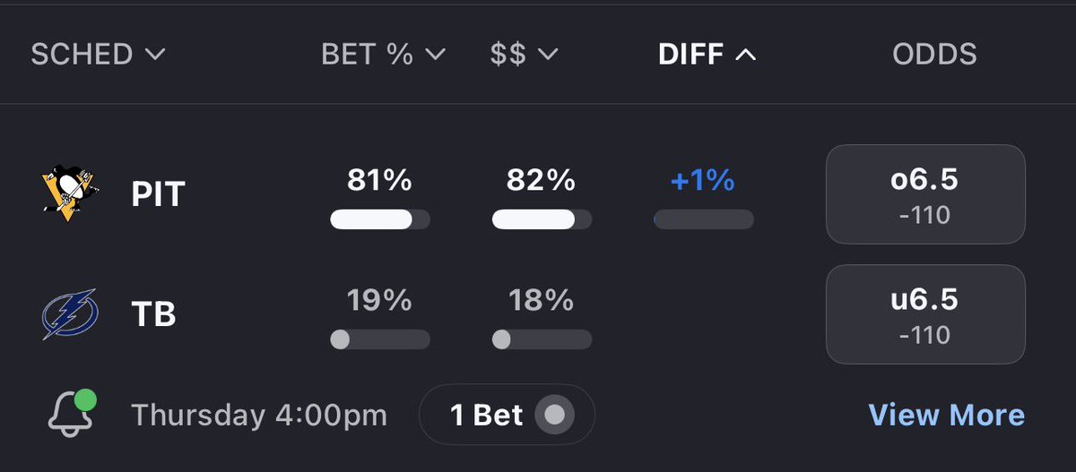
Task: Open the View More link
Action: coord(946,415)
